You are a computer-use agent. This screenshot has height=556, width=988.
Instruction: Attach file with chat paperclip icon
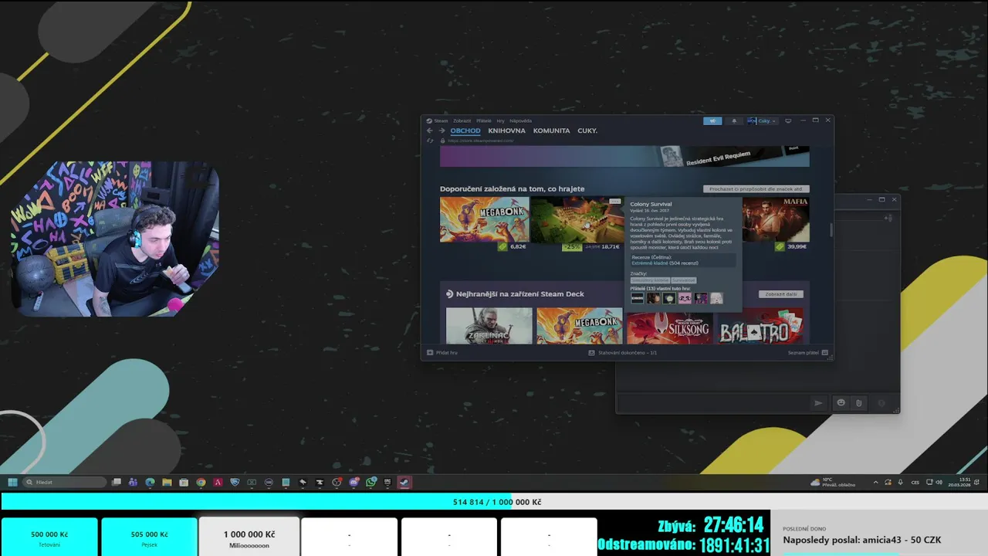[858, 403]
